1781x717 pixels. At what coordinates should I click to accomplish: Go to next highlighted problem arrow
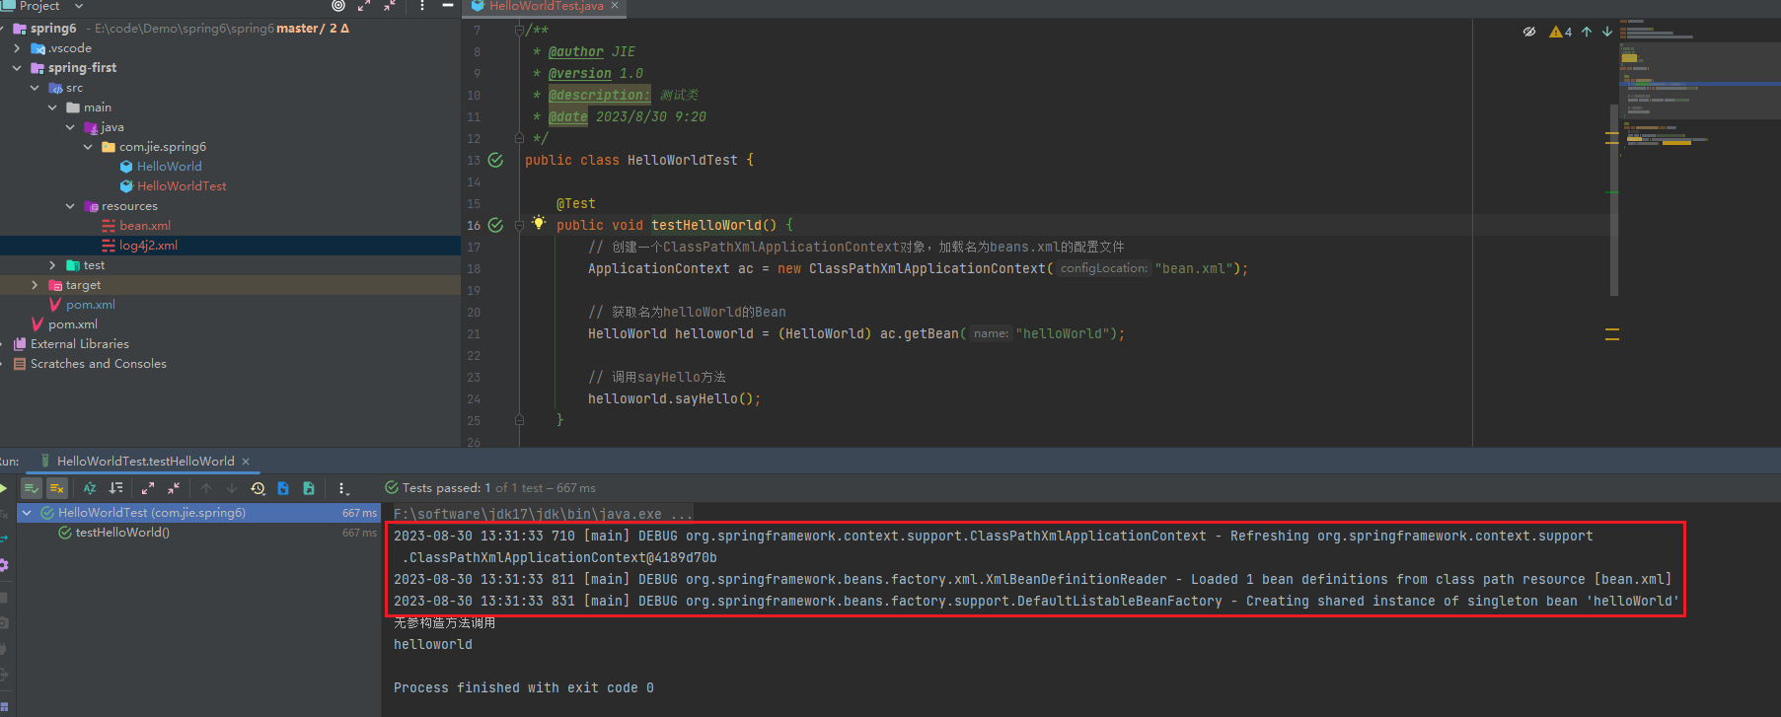(1607, 32)
